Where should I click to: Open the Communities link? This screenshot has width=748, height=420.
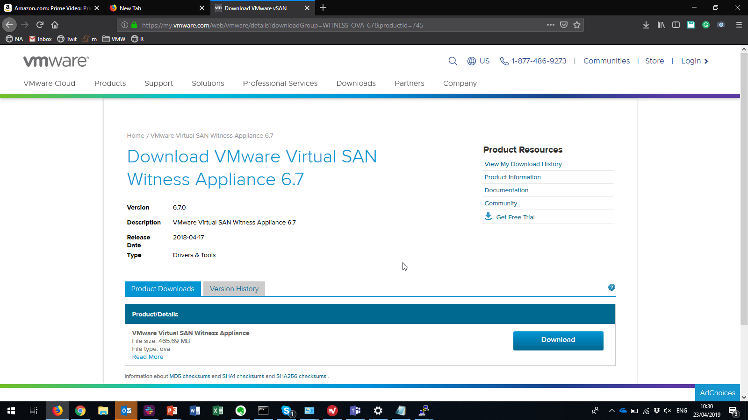point(606,61)
